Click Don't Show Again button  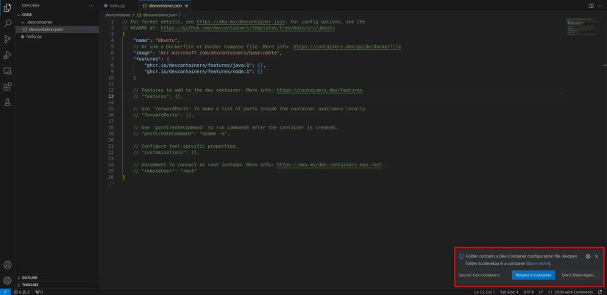[x=579, y=275]
